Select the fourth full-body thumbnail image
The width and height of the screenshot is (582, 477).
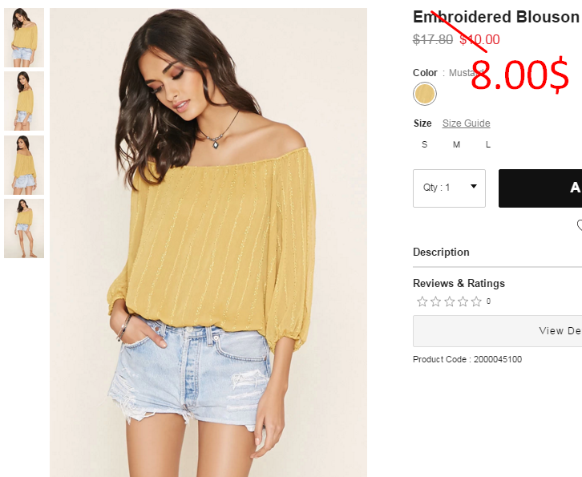tap(24, 228)
